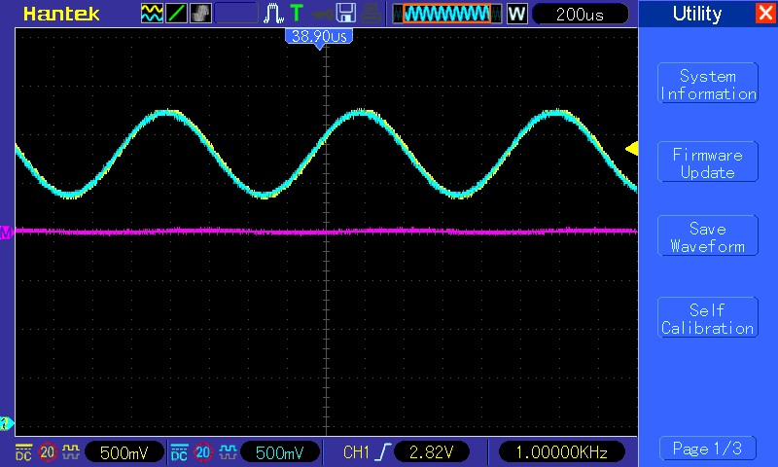This screenshot has height=467, width=778.
Task: Go to next utility page via Page 1/3
Action: (x=707, y=449)
